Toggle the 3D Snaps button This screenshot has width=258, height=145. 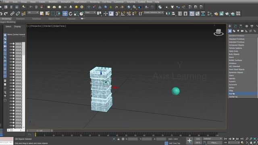tap(117, 14)
